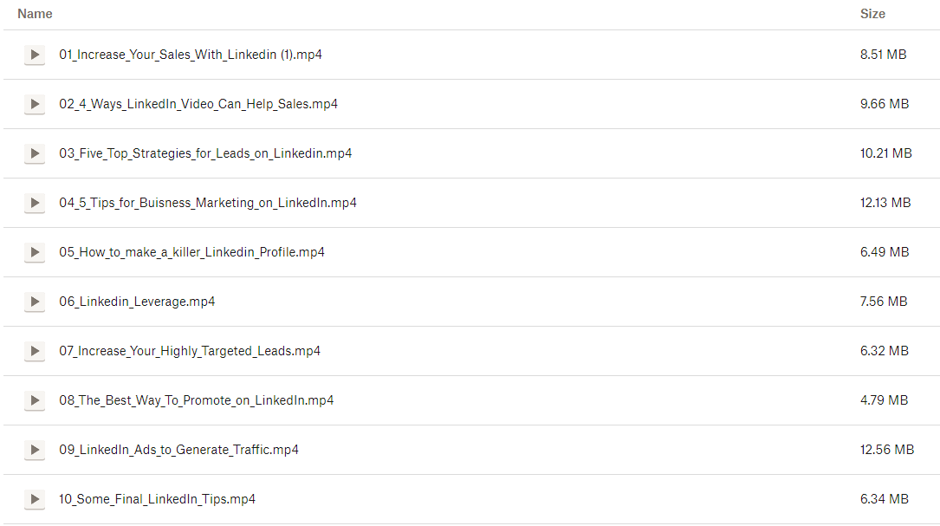Play the 02_4_Ways_LinkedIn_Video_Can_Help_Sales file icon
The height and width of the screenshot is (526, 940).
pos(35,104)
